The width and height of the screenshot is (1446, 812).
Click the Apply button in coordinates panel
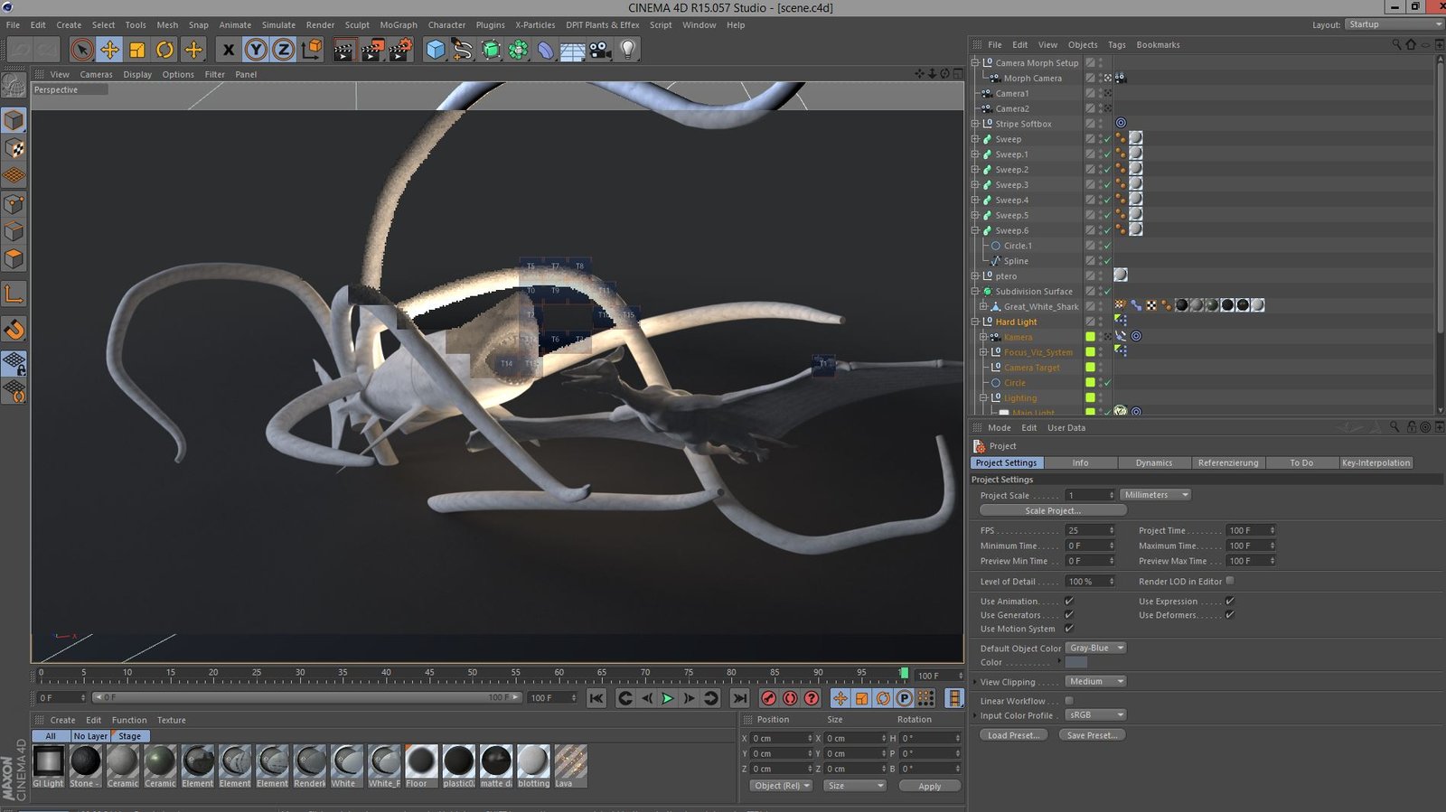coord(929,786)
